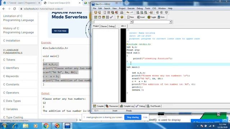Select the abc.c editor file tab

[123, 26]
